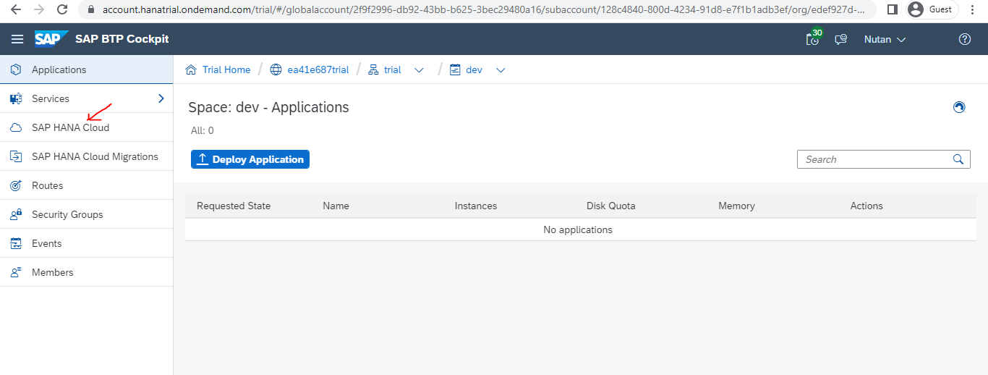
Task: Go back in browser history
Action: [15, 10]
